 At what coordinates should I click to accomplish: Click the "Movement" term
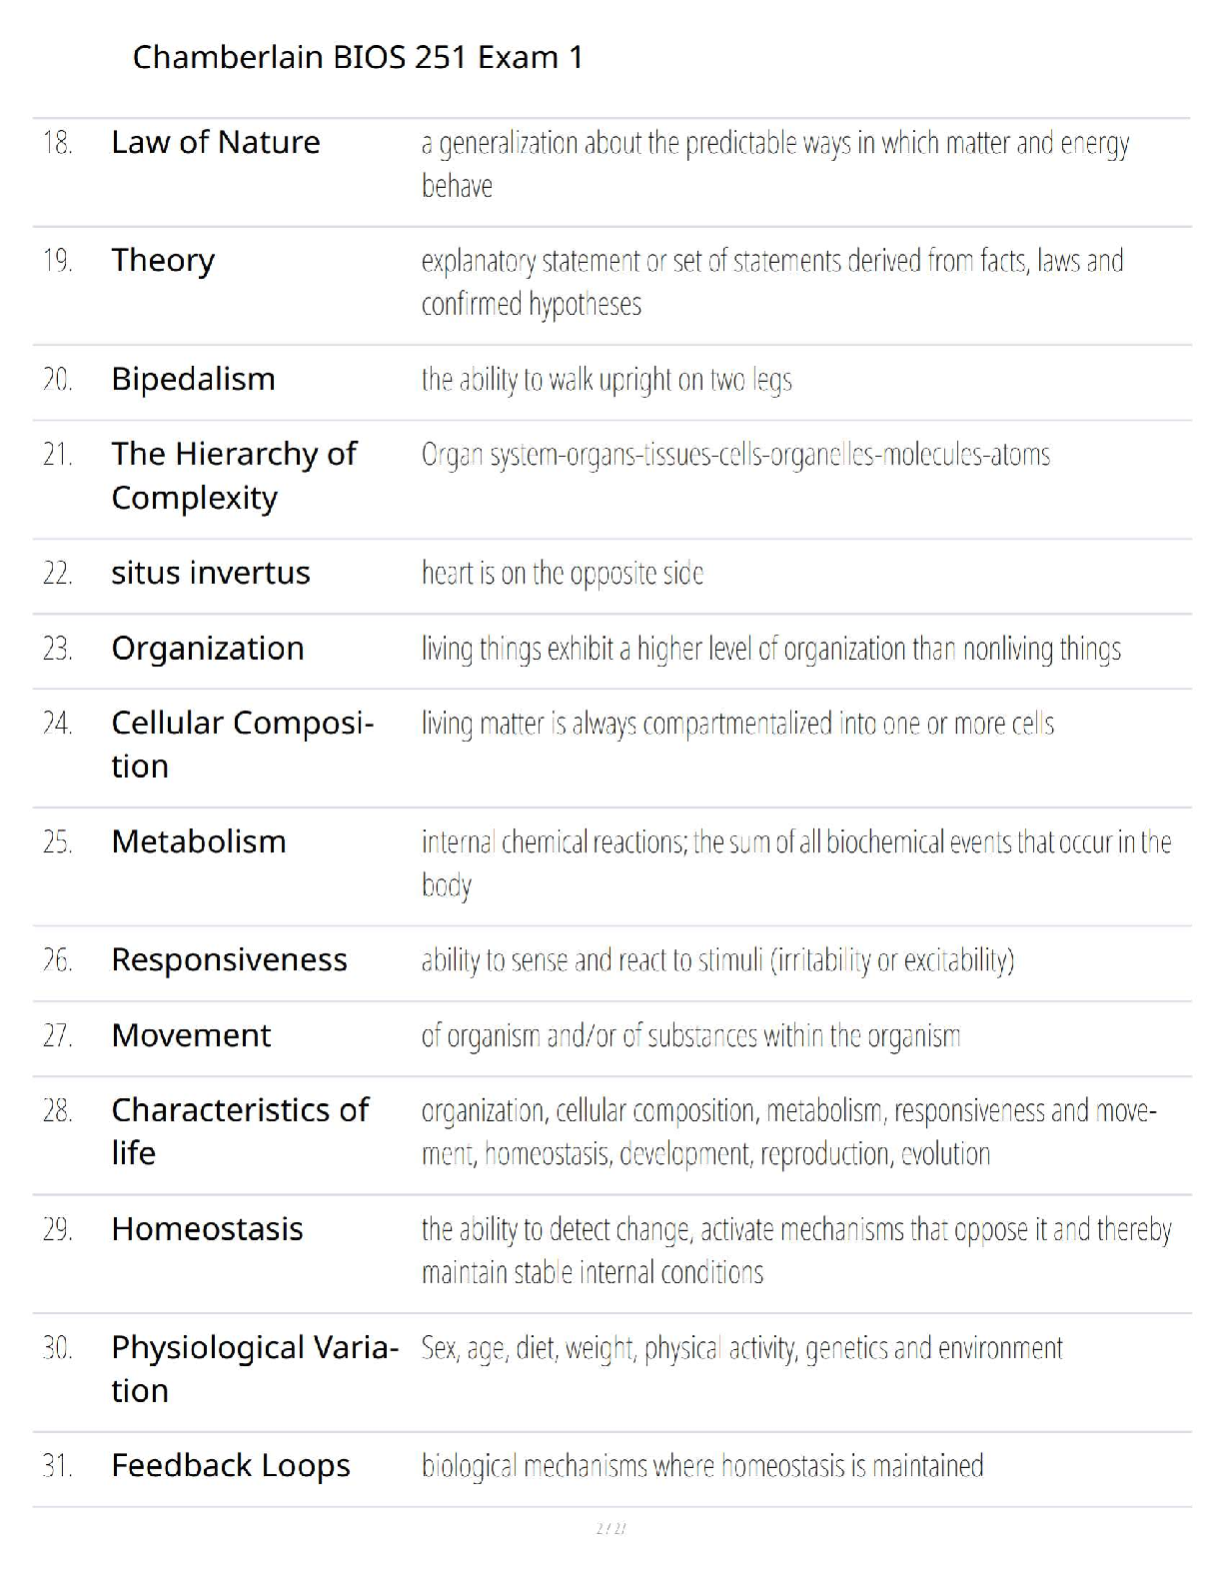191,1036
